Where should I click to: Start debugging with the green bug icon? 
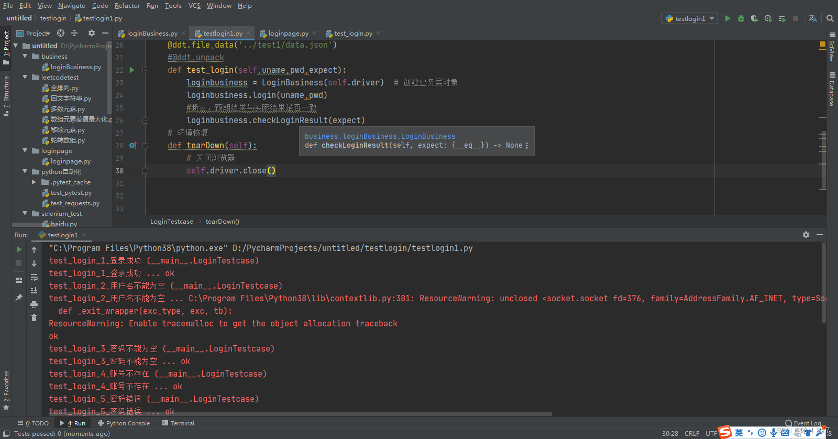[741, 18]
